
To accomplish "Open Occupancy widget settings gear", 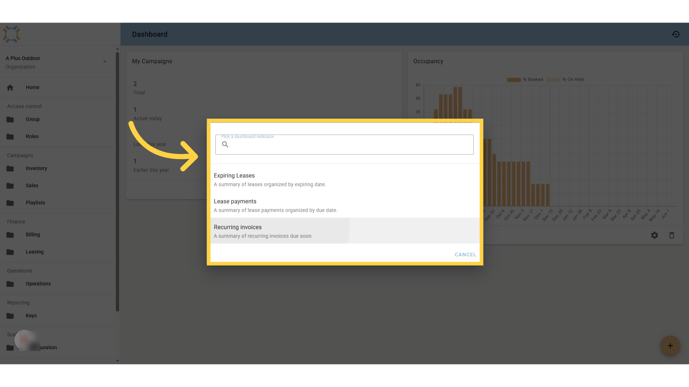I will (x=655, y=235).
